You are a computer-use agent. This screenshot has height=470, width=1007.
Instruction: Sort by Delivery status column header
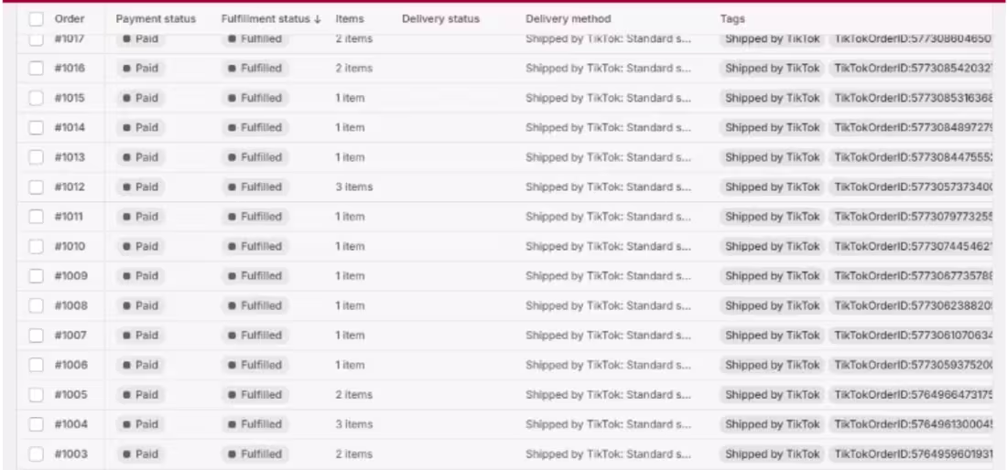pos(440,18)
